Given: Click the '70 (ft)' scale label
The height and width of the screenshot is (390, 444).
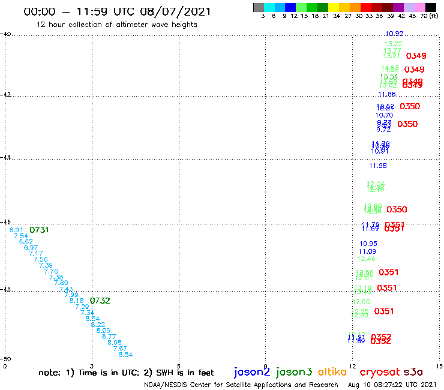Looking at the screenshot, I should coord(429,16).
